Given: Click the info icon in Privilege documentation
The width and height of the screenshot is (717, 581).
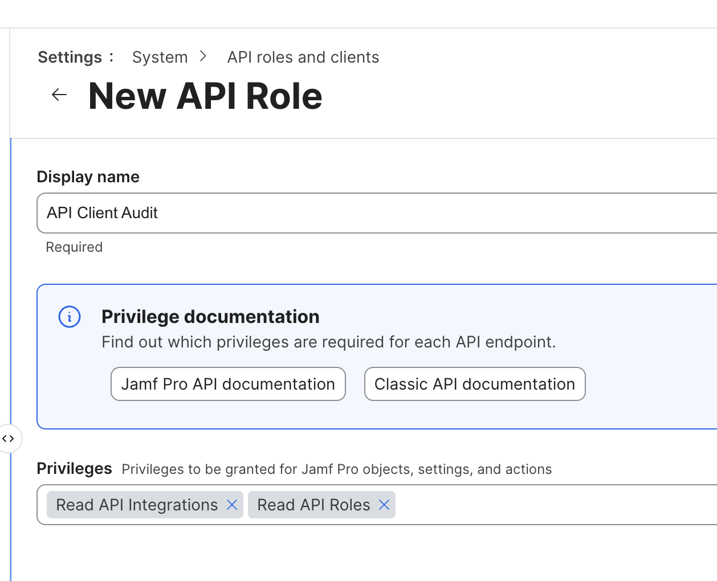Looking at the screenshot, I should (x=70, y=317).
